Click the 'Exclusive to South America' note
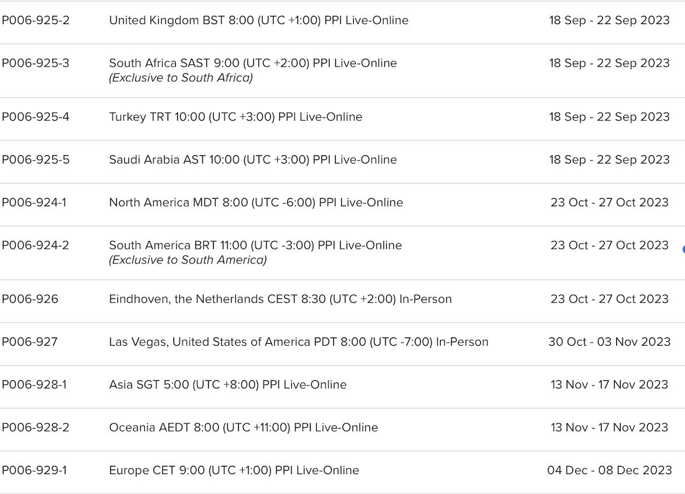685x494 pixels. [188, 260]
